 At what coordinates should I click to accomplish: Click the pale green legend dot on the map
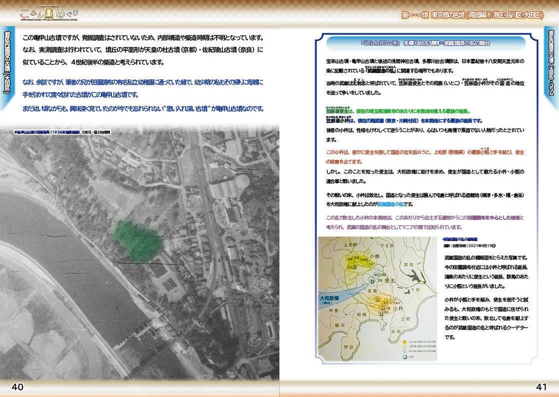(405, 351)
